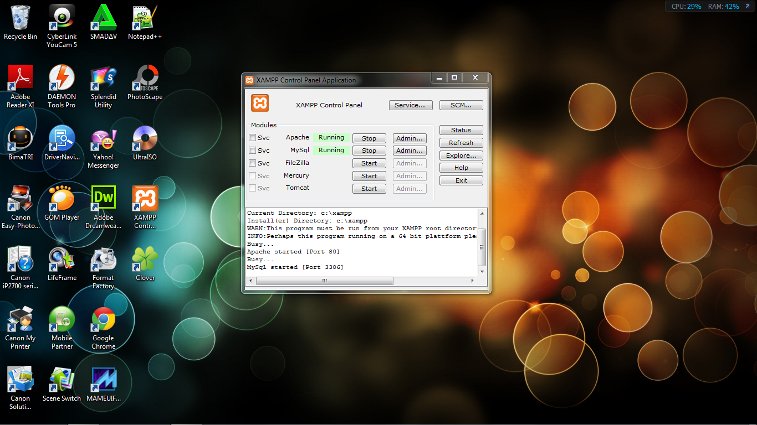Select XAMPP Control desktop shortcut
This screenshot has height=425, width=757.
pyautogui.click(x=145, y=207)
